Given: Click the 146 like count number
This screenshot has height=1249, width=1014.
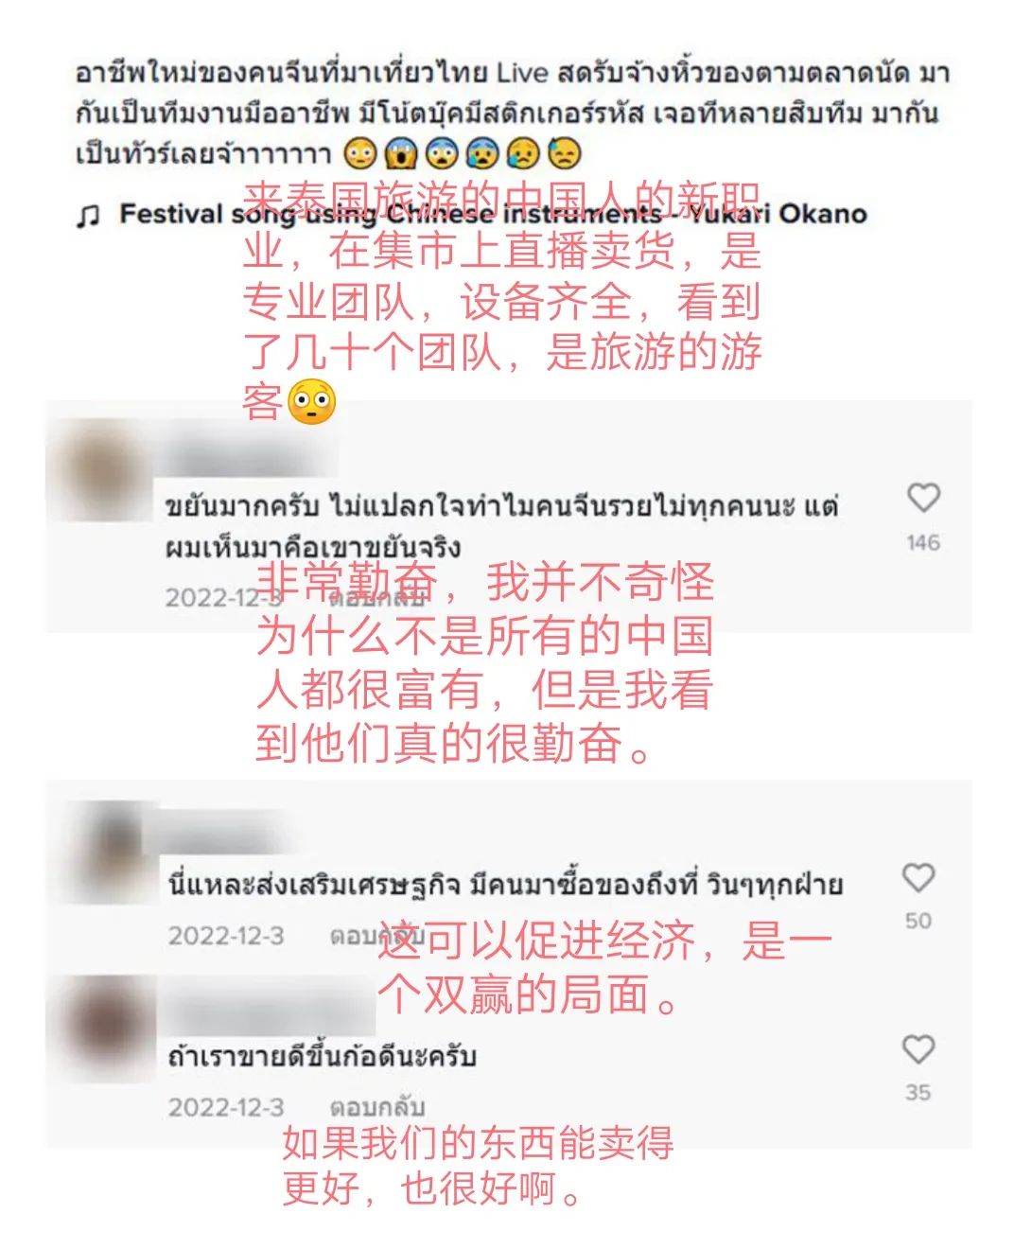Looking at the screenshot, I should (922, 542).
